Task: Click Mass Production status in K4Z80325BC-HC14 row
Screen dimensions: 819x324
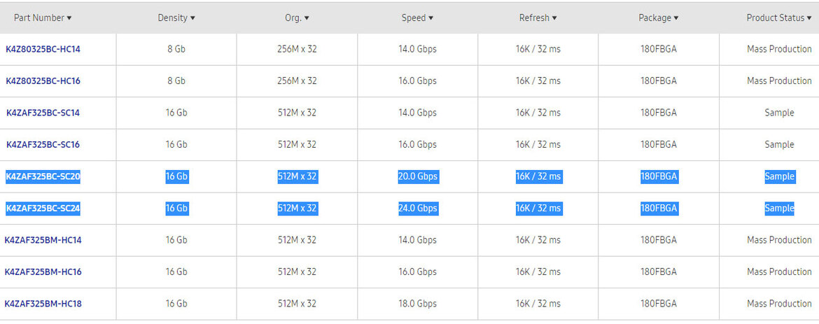Action: pos(779,49)
